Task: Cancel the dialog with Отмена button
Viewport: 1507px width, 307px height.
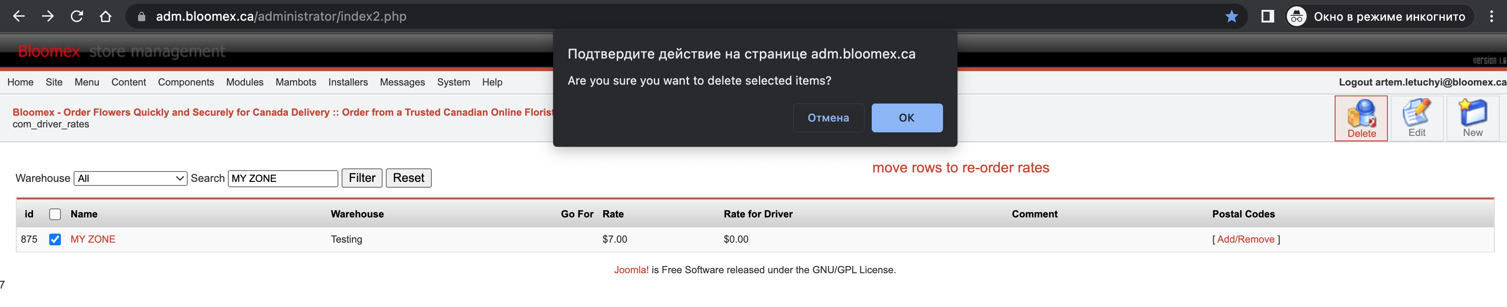Action: 828,118
